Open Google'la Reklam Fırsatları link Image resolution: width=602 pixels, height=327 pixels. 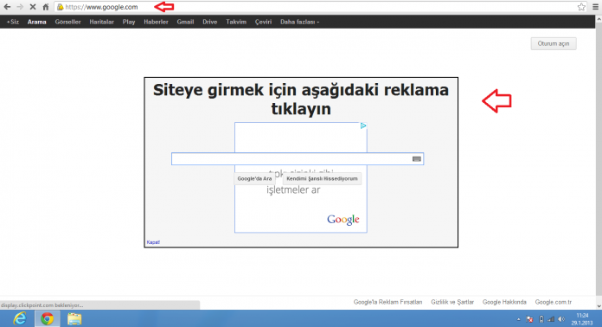387,302
